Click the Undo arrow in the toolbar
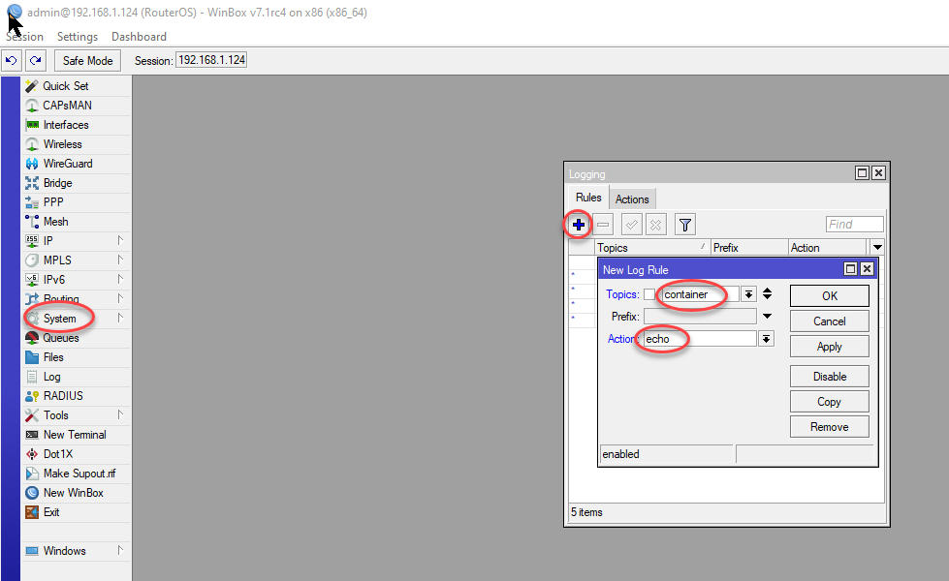 [12, 60]
